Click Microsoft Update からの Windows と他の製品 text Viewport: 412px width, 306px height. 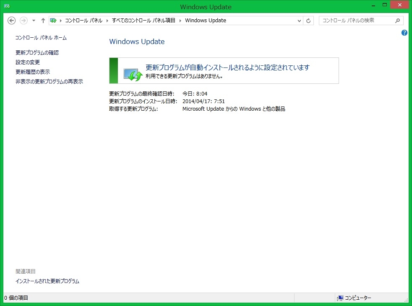[234, 109]
